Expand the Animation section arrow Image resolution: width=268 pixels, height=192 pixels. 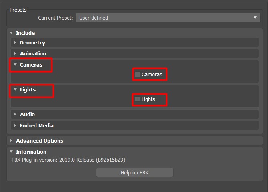pyautogui.click(x=15, y=53)
